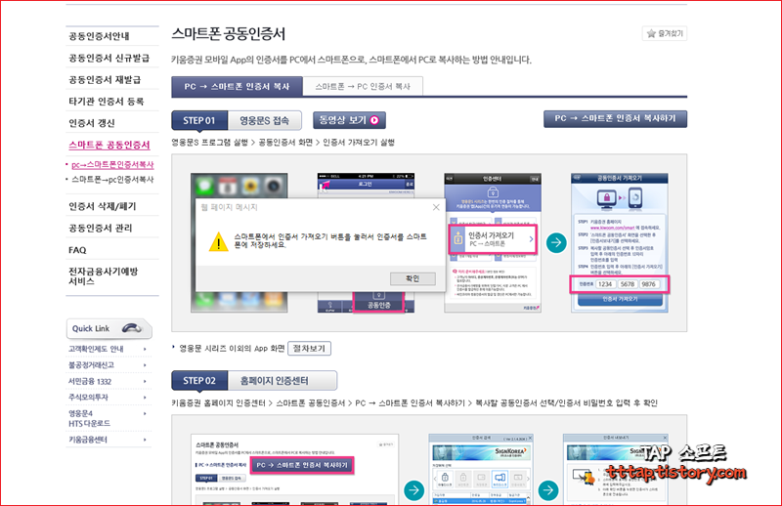Click 인증서 가져오기 PC→스마트폰 in the screenshot
The width and height of the screenshot is (782, 506).
tap(493, 239)
